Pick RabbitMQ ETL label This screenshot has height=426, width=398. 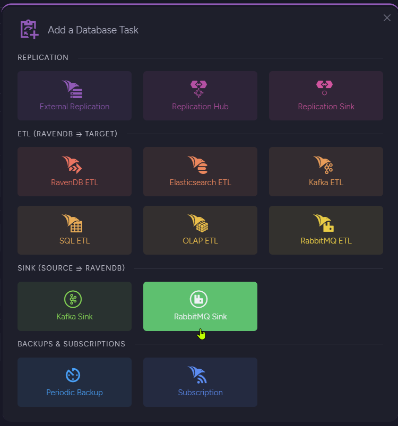point(326,241)
